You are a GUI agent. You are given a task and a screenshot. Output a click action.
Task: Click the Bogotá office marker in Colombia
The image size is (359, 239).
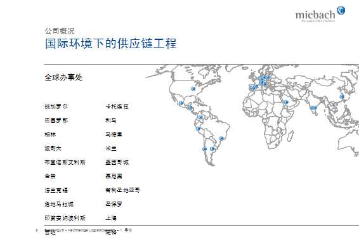point(200,117)
